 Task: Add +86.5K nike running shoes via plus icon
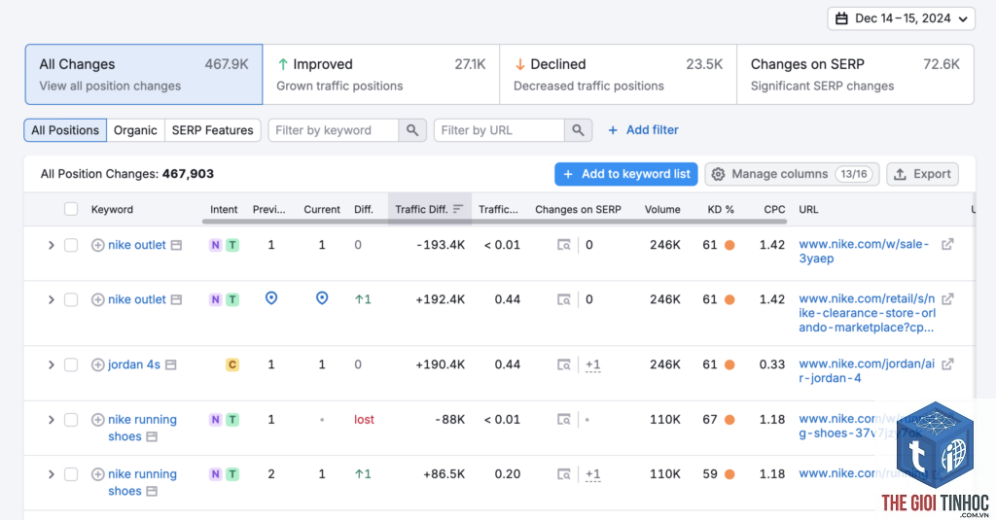pos(98,474)
